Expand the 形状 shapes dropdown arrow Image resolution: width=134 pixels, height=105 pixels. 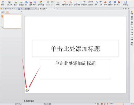pos(28,5)
